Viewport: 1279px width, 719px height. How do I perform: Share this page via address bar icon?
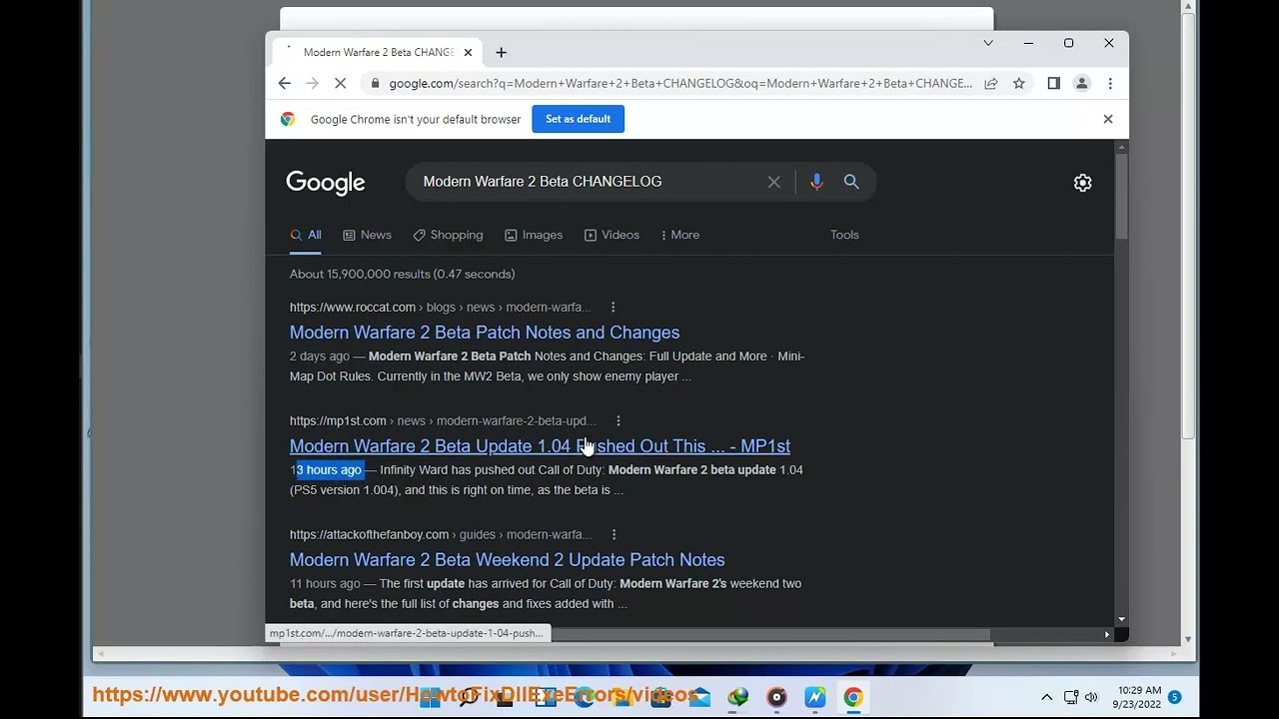(991, 84)
